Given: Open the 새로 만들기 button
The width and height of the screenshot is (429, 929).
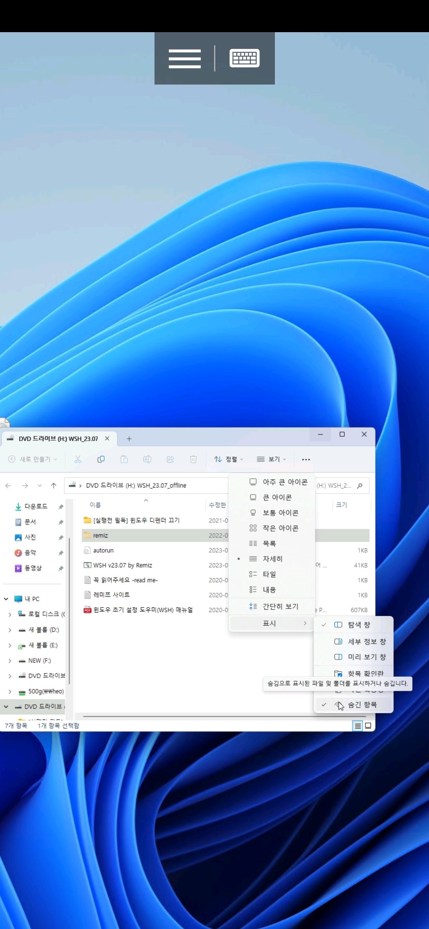Looking at the screenshot, I should point(33,459).
